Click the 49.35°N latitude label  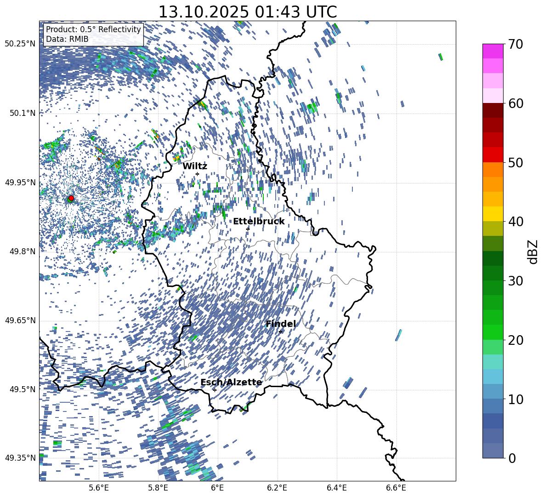coord(20,458)
